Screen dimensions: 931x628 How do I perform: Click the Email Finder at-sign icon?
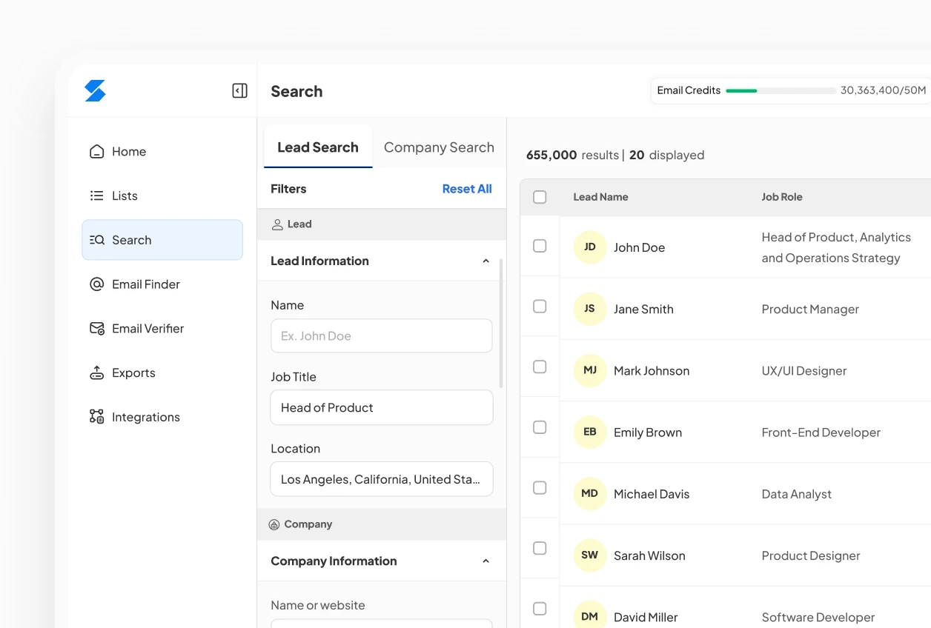click(x=96, y=284)
